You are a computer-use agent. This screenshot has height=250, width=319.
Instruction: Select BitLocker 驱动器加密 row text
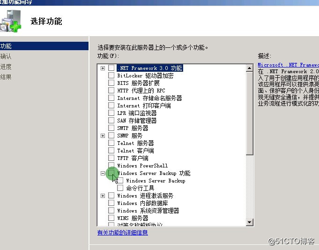click(x=145, y=76)
